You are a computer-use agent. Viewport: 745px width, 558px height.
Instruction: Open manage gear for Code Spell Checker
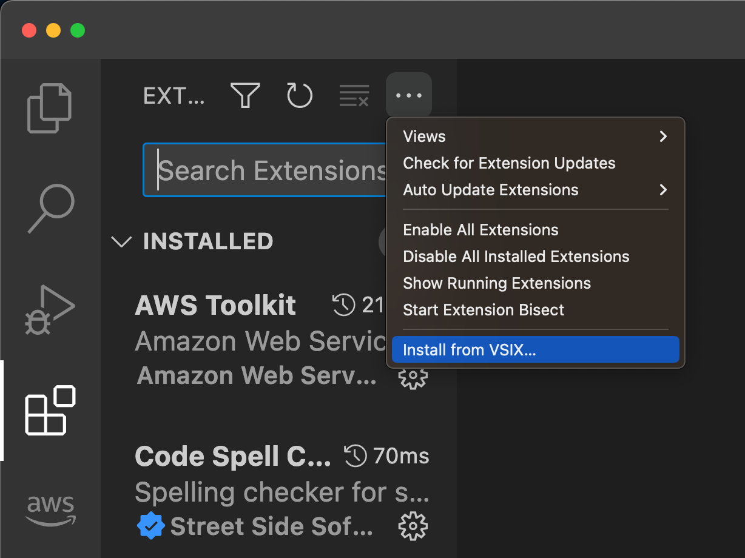[413, 526]
